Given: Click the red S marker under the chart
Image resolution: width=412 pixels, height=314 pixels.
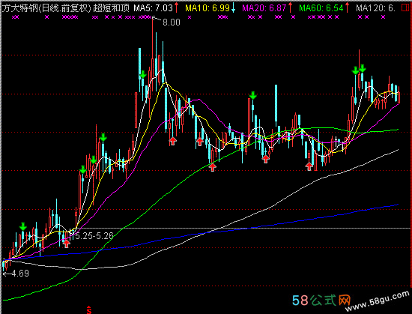Looking at the screenshot, I should pyautogui.click(x=89, y=310).
